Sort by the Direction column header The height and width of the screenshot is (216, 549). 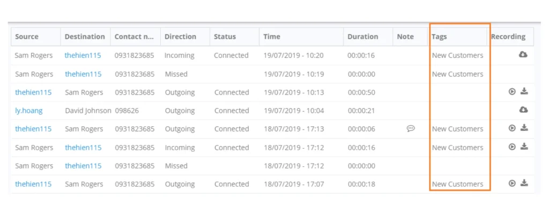[180, 37]
